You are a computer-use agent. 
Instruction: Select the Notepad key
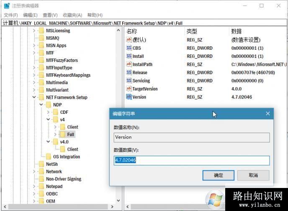pyautogui.click(x=54, y=186)
